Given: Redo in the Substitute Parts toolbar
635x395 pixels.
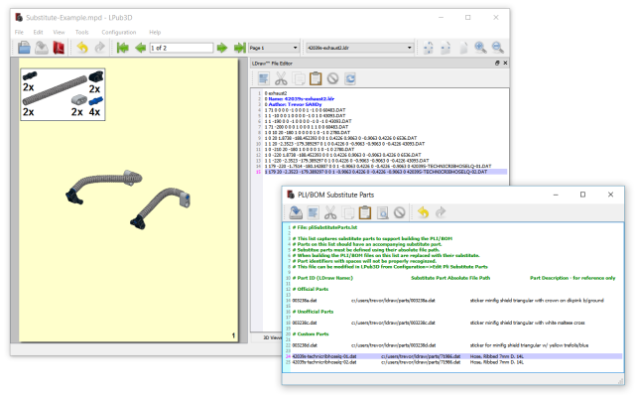Looking at the screenshot, I should (441, 212).
